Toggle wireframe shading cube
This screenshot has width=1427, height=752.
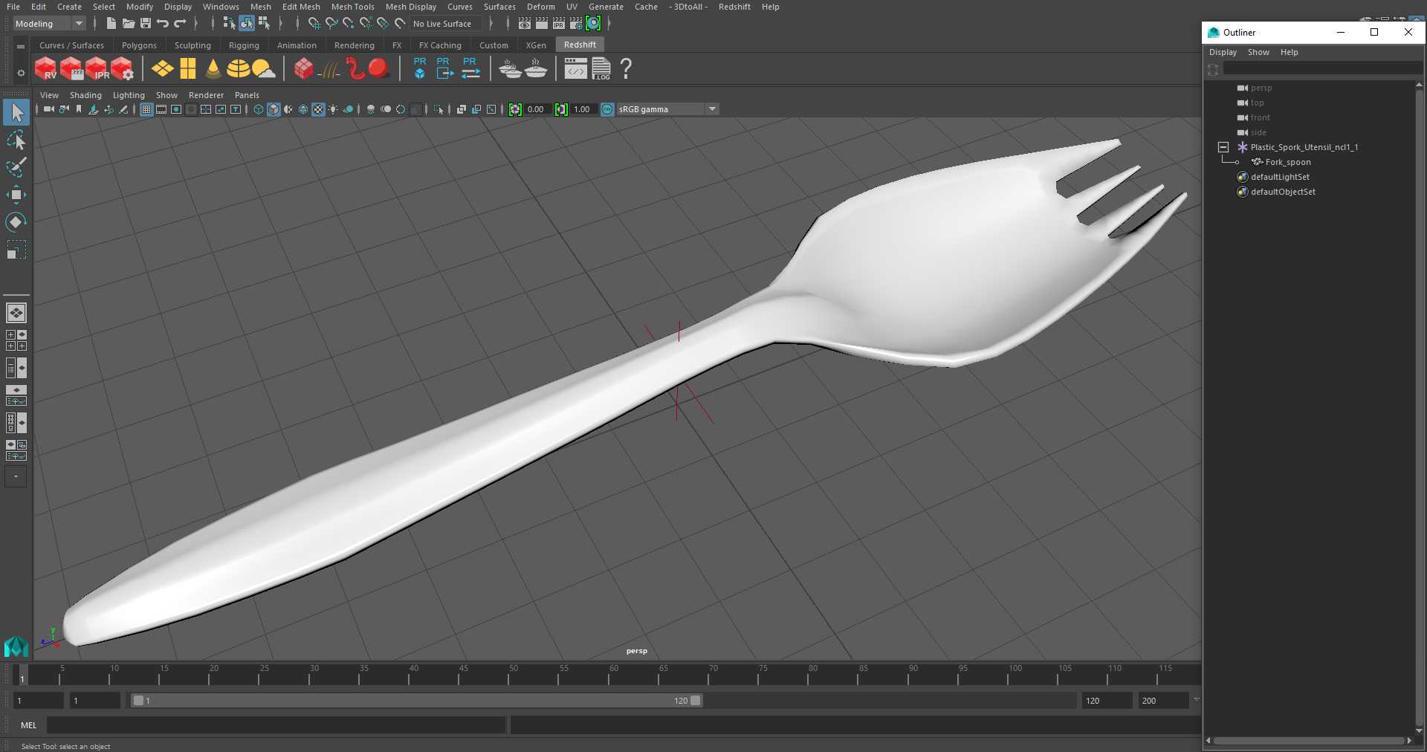[259, 109]
